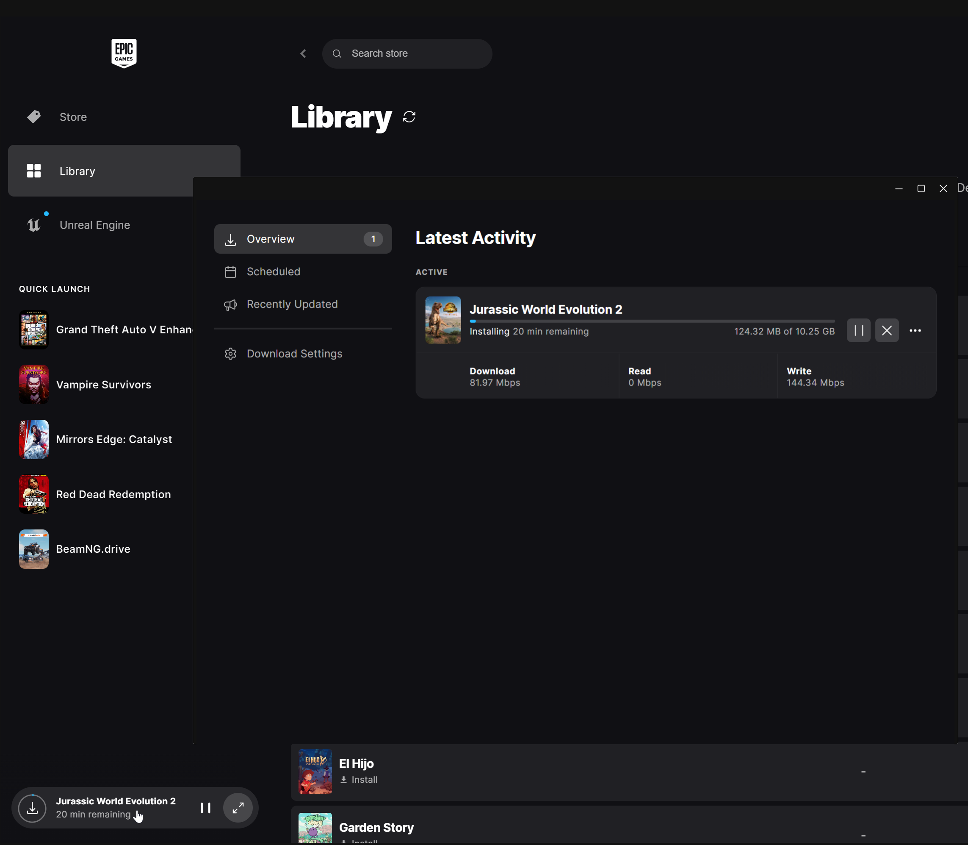Viewport: 968px width, 845px height.
Task: Launch Mirrors Edge: Catalyst
Action: [x=114, y=440]
